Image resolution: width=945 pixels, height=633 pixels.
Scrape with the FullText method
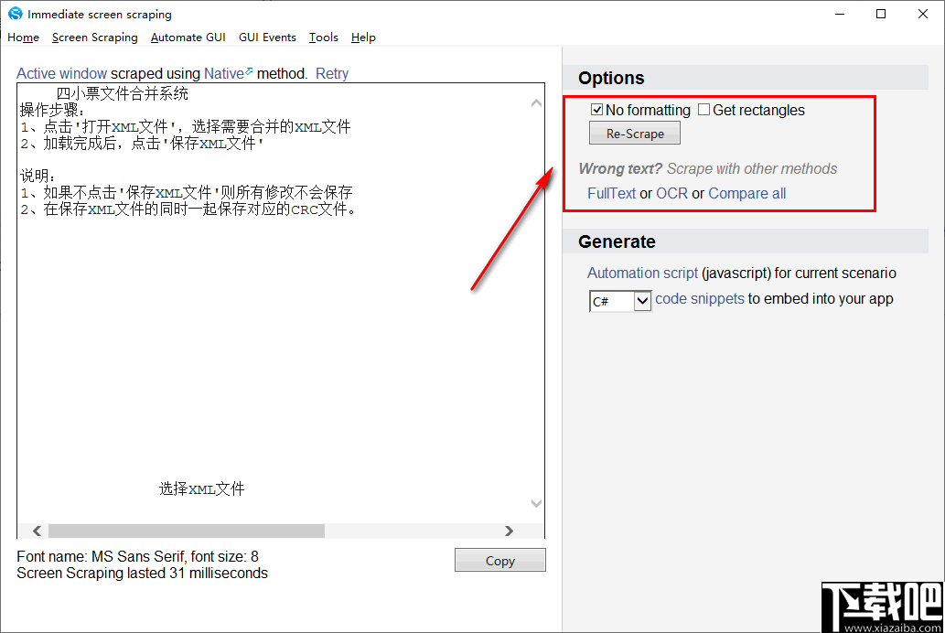(x=612, y=193)
